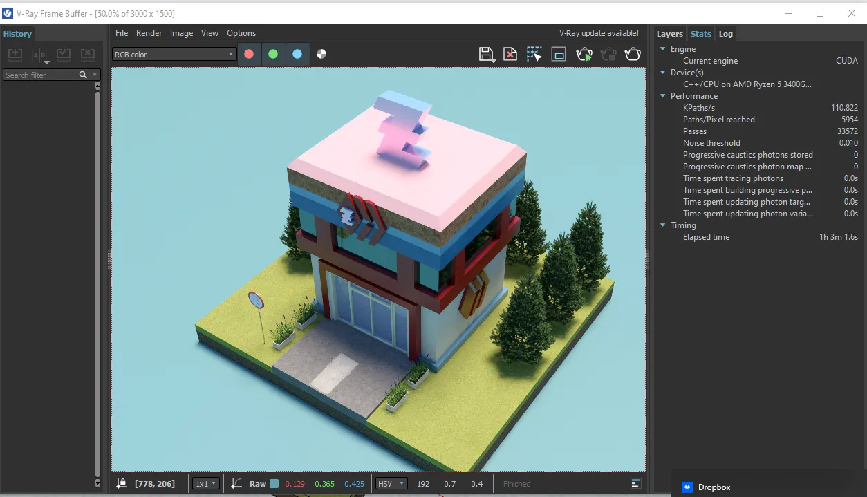
Task: Switch to the Log tab
Action: 725,34
